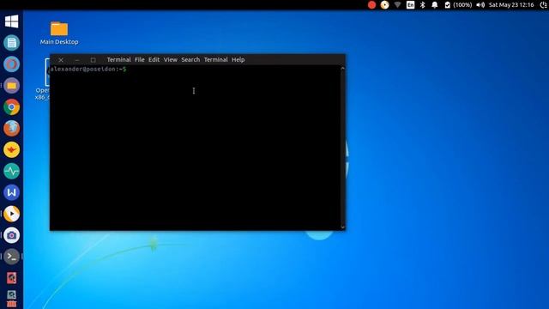549x309 pixels.
Task: Open the red square dock app
Action: 11,278
